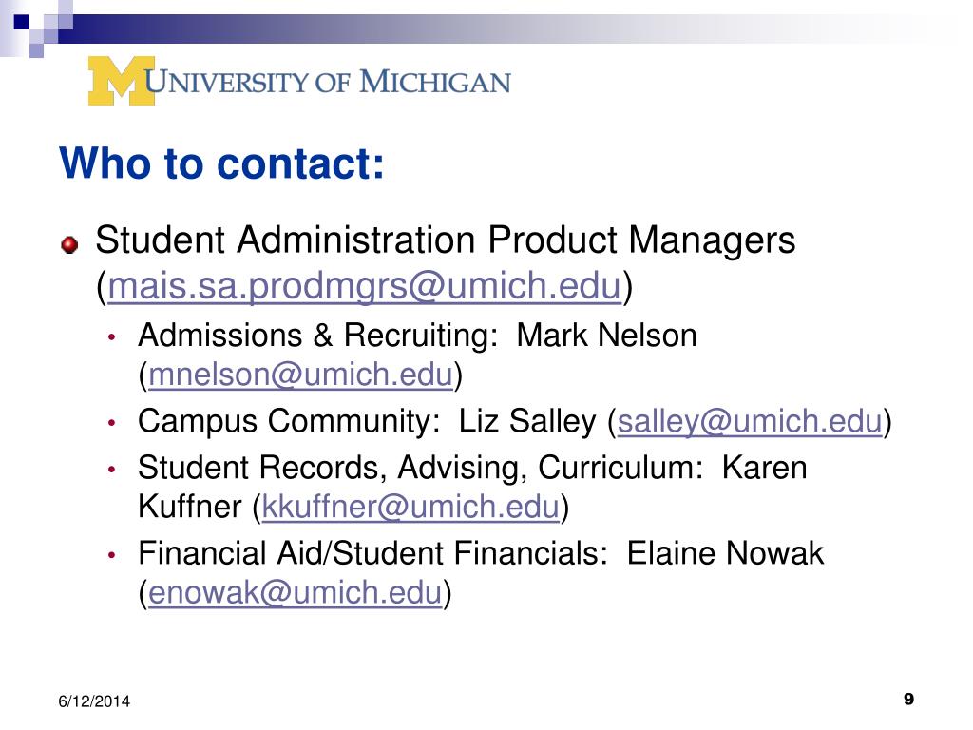Open the mnelson@umich.edu email link
This screenshot has width=973, height=730.
[x=300, y=375]
